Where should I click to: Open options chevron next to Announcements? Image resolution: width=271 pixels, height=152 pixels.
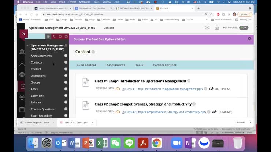click(66, 56)
